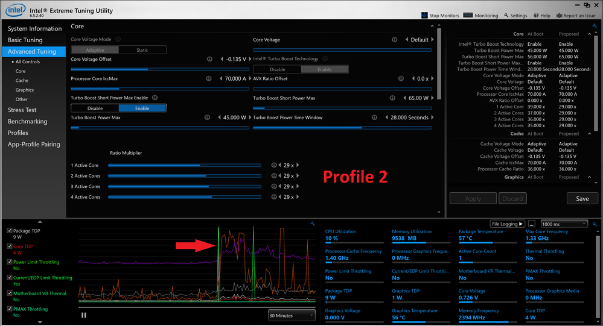The height and width of the screenshot is (326, 603).
Task: Click the Report an Issue bug icon
Action: [x=559, y=15]
